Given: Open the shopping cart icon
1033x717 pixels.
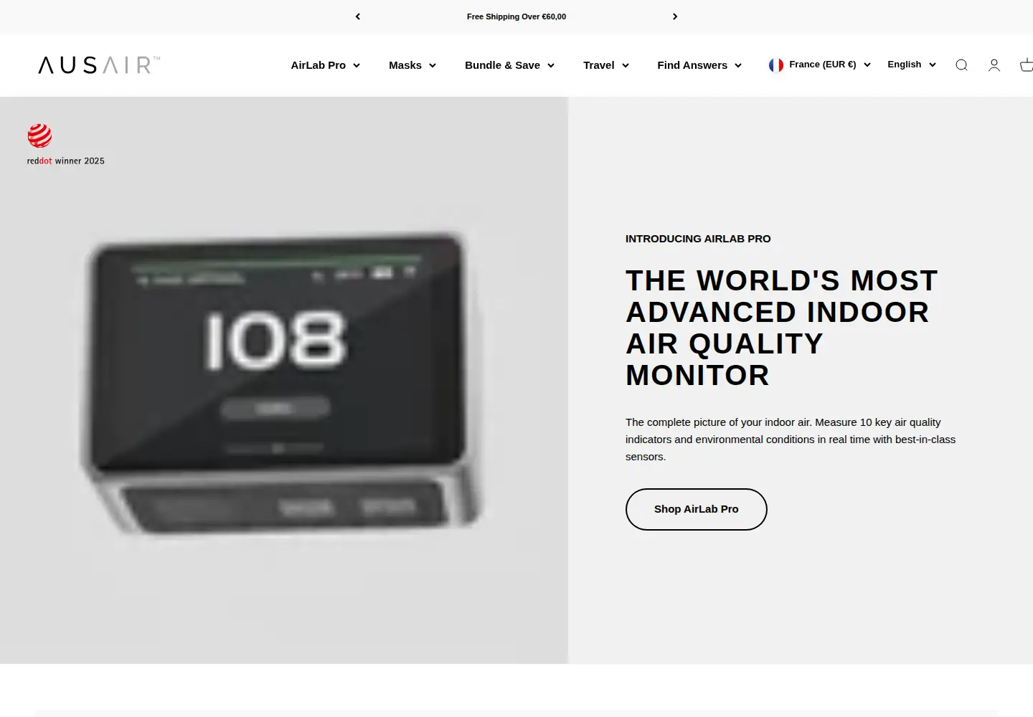Looking at the screenshot, I should (x=1027, y=65).
